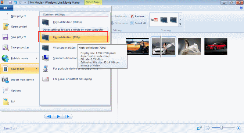The width and height of the screenshot is (244, 133).
Task: Click the Import from device camera icon
Action: coord(5,80)
